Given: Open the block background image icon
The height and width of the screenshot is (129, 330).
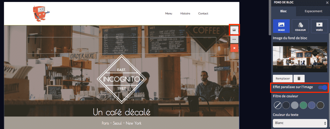Looking at the screenshot, I should pos(234,30).
